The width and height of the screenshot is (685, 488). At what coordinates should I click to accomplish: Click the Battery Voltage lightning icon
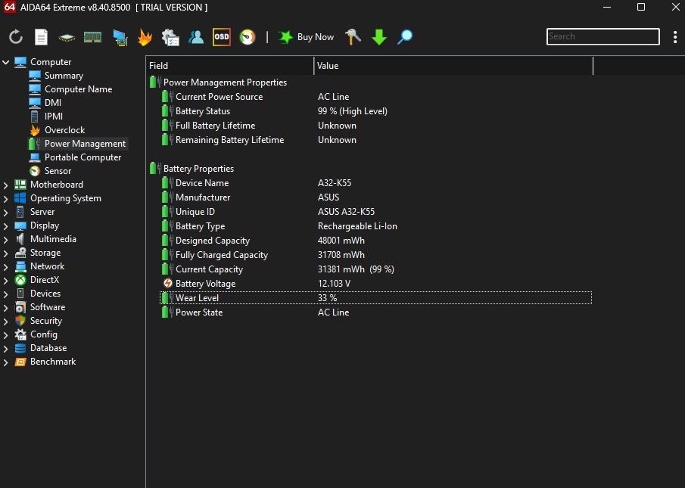[168, 283]
